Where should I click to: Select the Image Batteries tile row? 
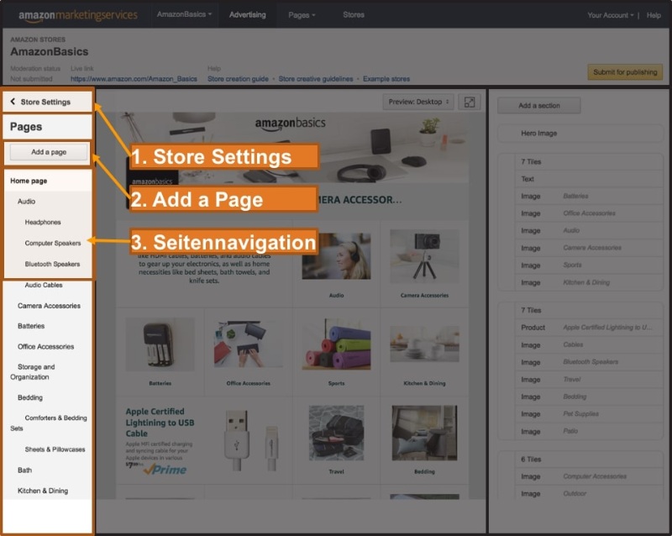pos(589,196)
